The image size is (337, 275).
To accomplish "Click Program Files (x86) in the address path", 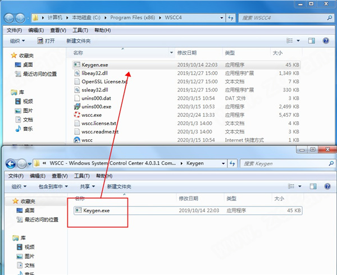I will click(133, 17).
